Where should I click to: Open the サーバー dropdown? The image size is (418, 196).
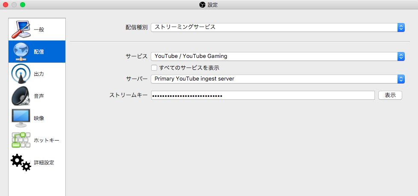pyautogui.click(x=278, y=79)
